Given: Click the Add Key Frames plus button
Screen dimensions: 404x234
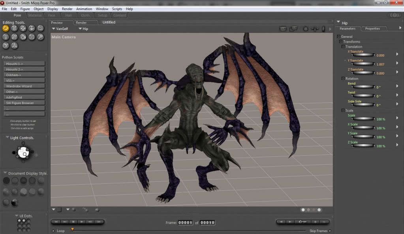Looking at the screenshot, I should pos(316,222).
